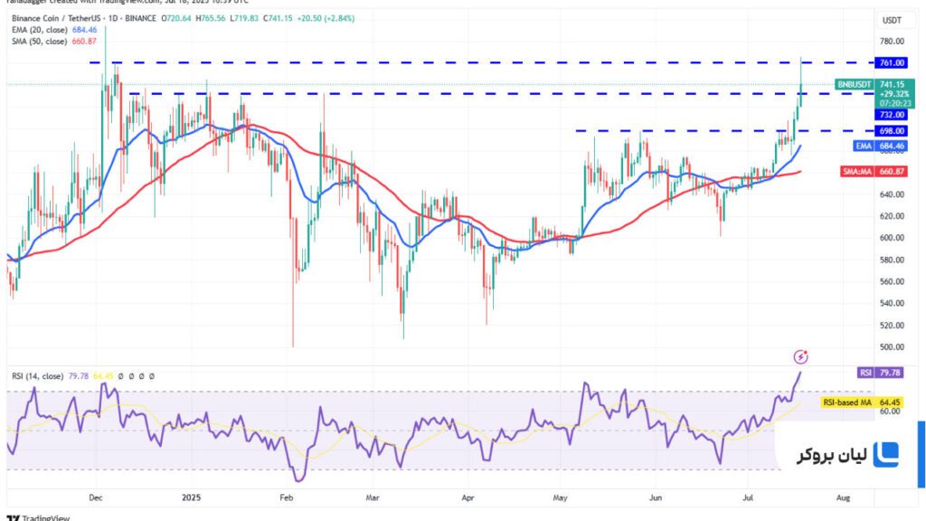This screenshot has height=521, width=926.
Task: Click the Jul label on time axis
Action: pyautogui.click(x=748, y=498)
